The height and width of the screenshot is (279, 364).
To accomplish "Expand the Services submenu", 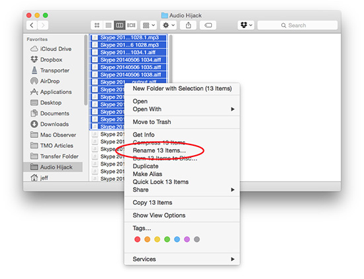I will click(182, 259).
